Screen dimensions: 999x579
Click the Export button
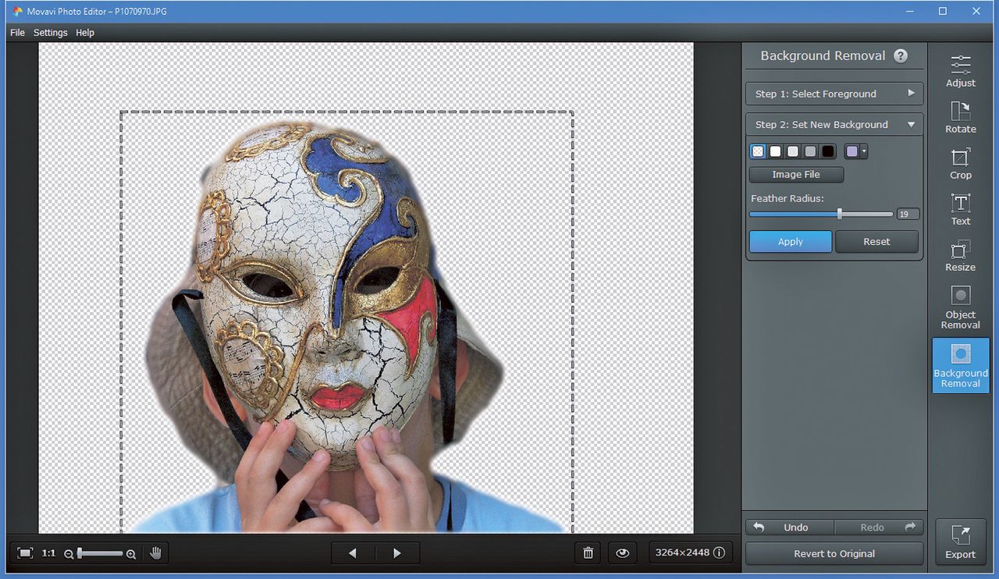(x=961, y=542)
